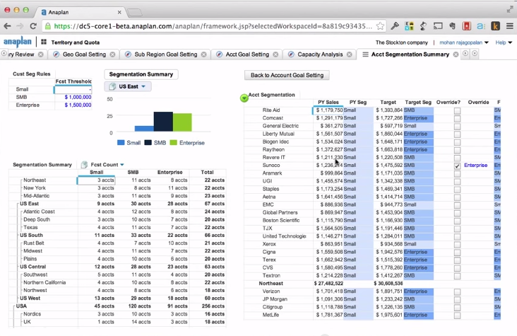Switch to the Geo Goal Setting tab
The image size is (517, 336).
coord(84,54)
